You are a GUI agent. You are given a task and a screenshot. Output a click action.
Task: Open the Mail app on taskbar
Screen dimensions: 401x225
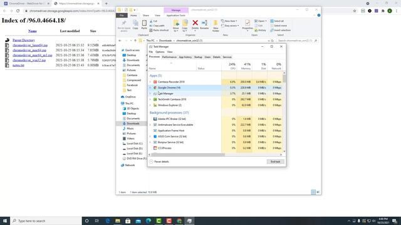pyautogui.click(x=138, y=221)
